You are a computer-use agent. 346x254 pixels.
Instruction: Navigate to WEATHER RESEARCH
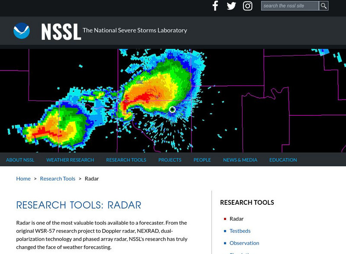(x=70, y=160)
